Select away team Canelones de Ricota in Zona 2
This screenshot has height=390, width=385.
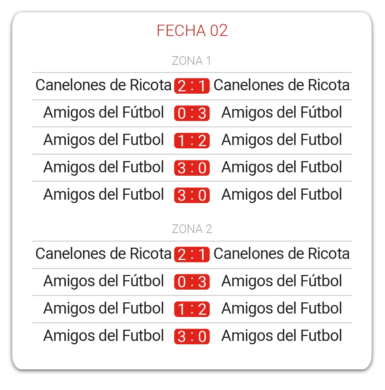(x=281, y=254)
